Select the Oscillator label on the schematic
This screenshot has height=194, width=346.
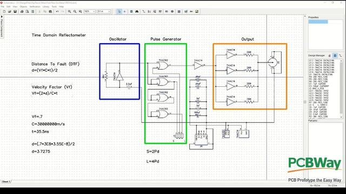point(118,39)
